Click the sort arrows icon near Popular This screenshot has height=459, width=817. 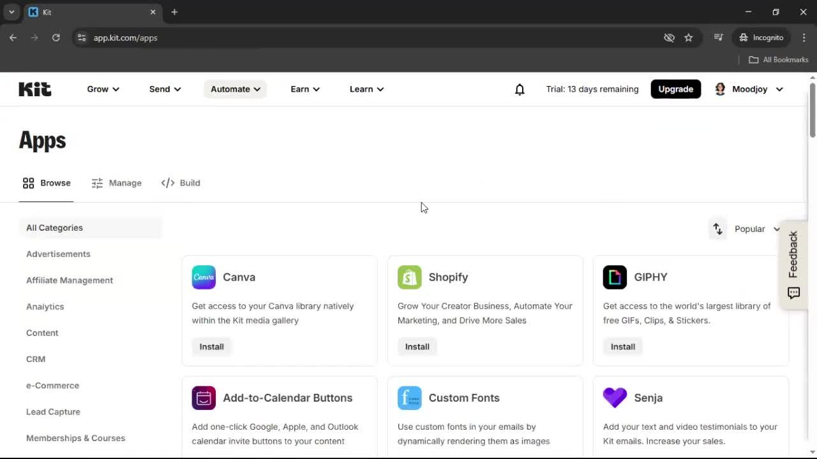[x=717, y=229]
